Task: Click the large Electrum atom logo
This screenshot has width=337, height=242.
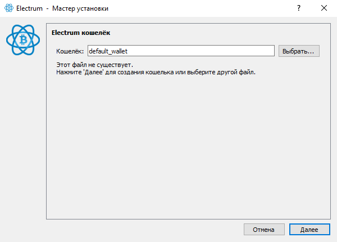Action: [x=23, y=39]
